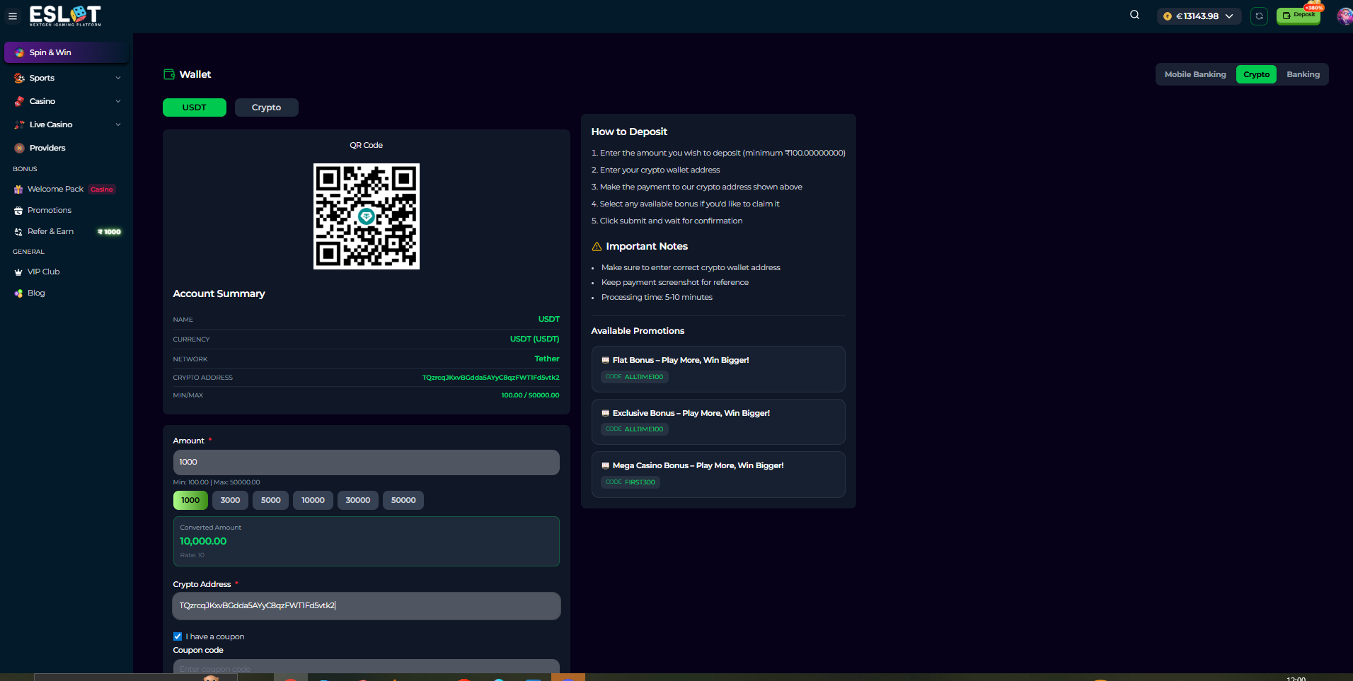Viewport: 1353px width, 681px height.
Task: Open the Mega Casino Bonus promotion card
Action: point(718,475)
